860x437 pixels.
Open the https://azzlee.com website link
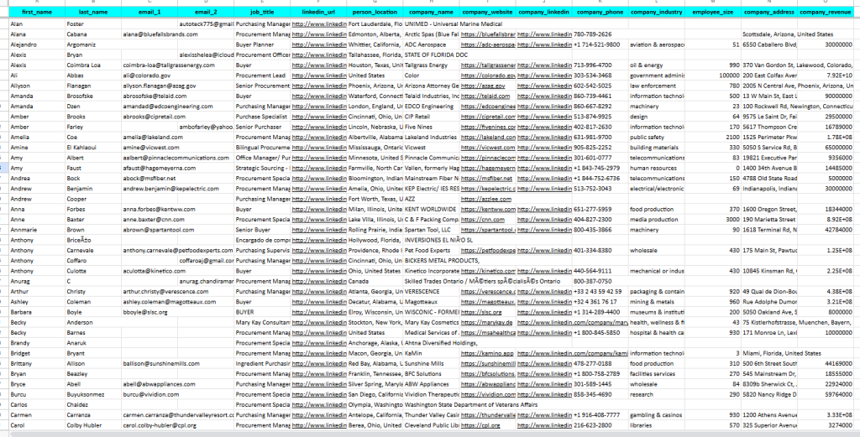tap(486, 200)
